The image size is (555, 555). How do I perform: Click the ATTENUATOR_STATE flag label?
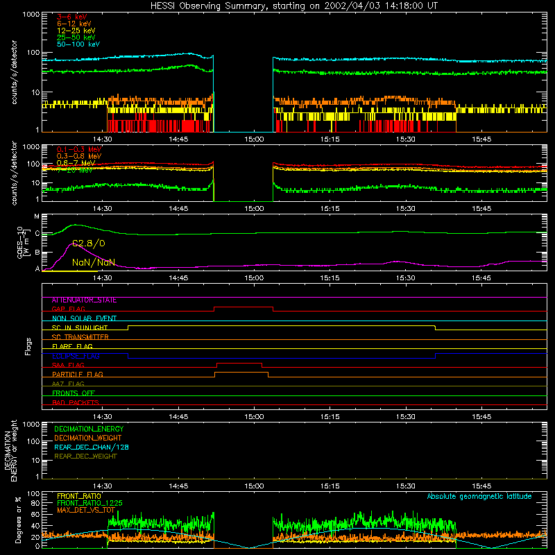click(x=84, y=300)
